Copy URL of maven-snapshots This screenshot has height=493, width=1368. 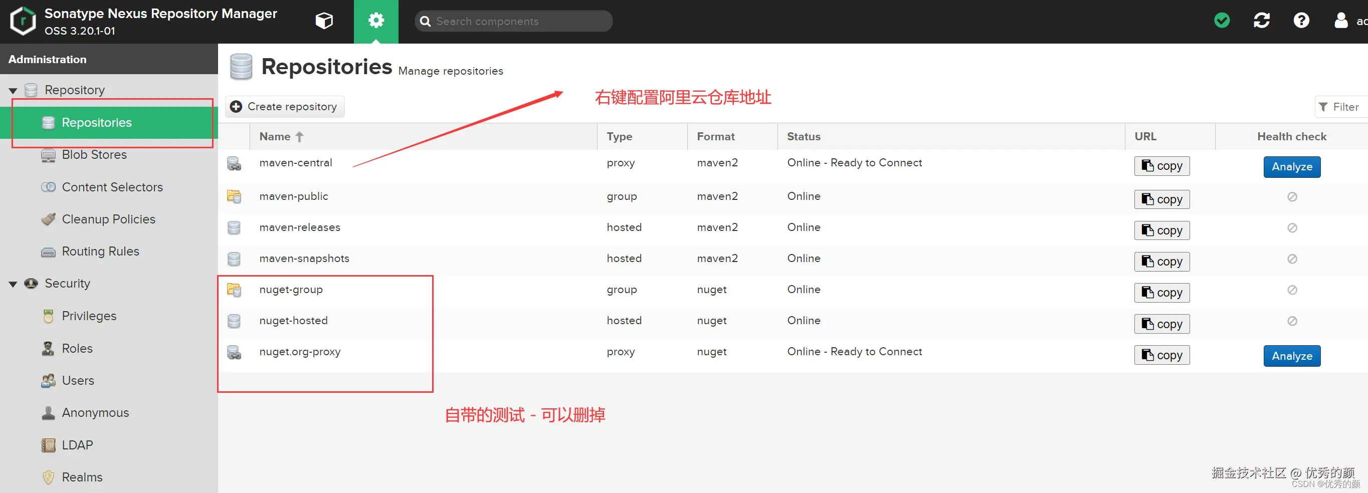pos(1162,262)
